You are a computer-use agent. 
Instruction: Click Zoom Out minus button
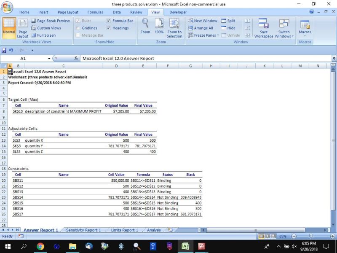tap(294, 236)
